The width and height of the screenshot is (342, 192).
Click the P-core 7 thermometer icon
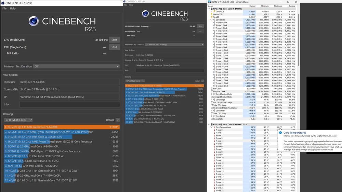(214, 149)
